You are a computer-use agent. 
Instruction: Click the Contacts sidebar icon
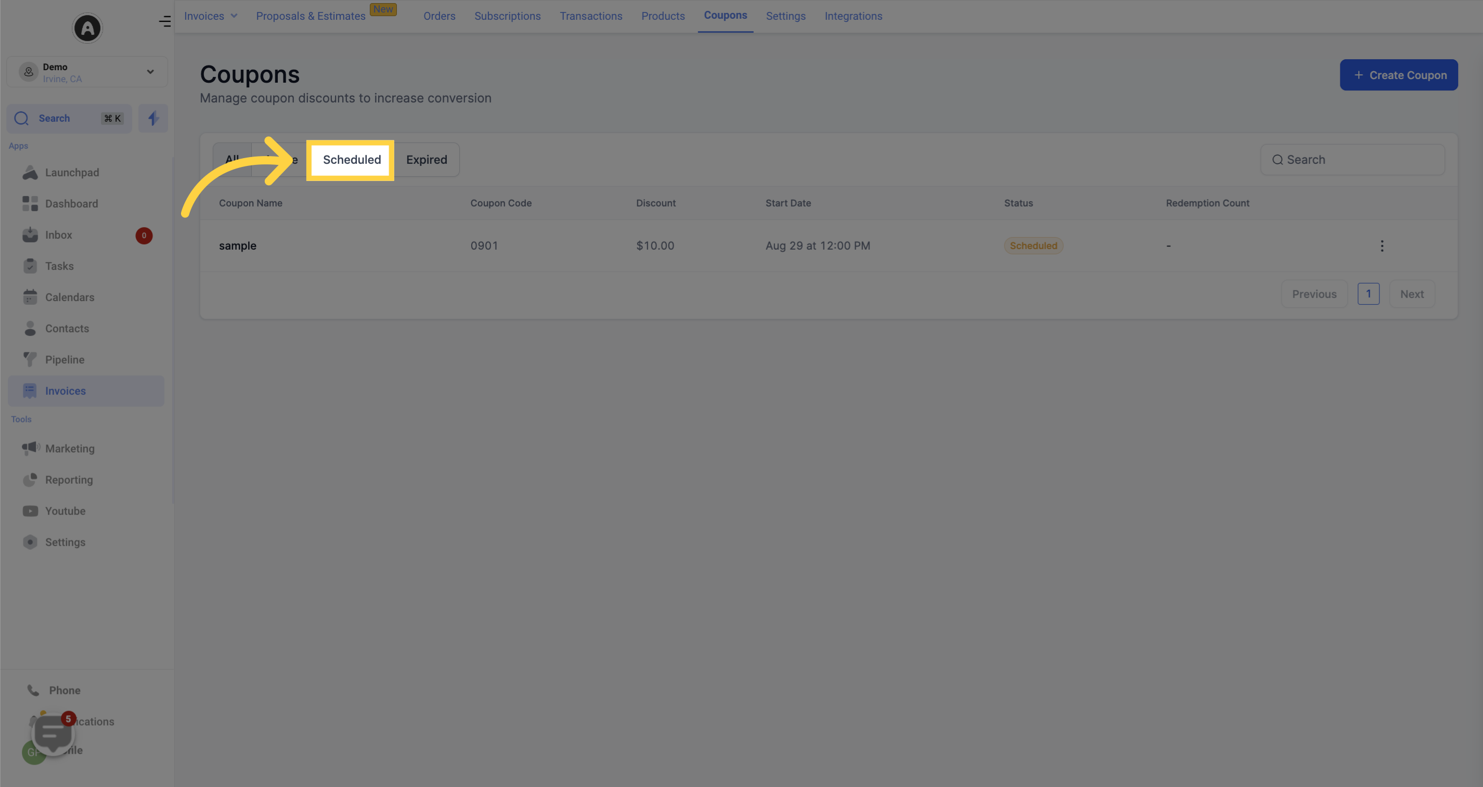pyautogui.click(x=29, y=328)
